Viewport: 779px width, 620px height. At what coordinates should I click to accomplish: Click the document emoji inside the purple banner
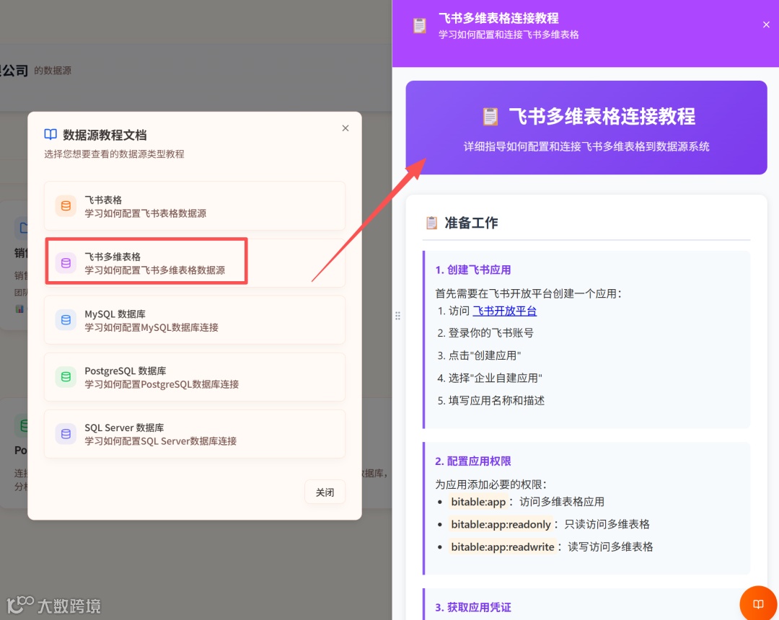490,117
